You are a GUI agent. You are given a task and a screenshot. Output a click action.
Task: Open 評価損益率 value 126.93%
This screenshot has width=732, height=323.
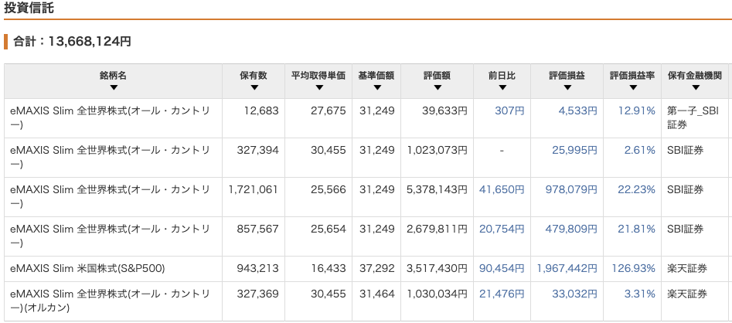637,268
